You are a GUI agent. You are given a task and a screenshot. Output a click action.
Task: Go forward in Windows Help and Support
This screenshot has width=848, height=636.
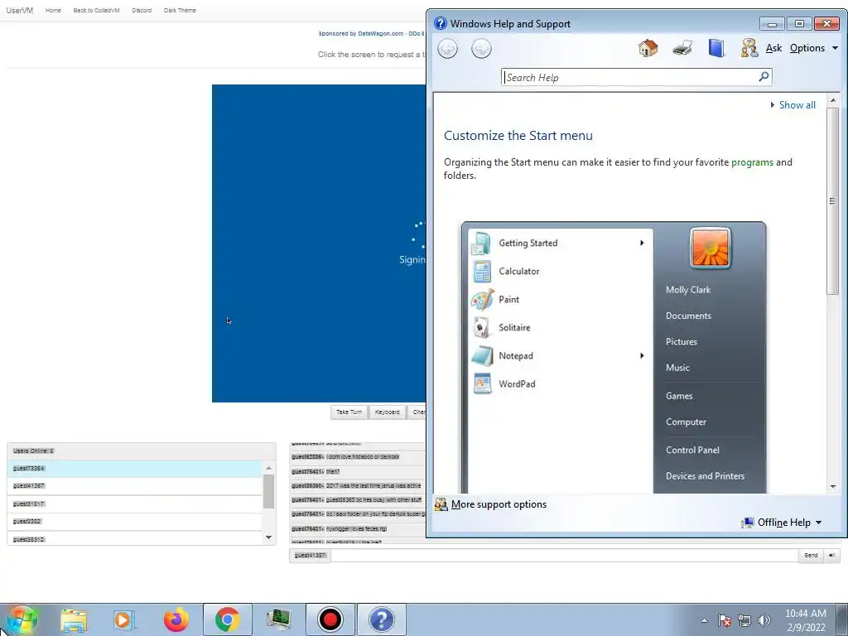pos(481,49)
